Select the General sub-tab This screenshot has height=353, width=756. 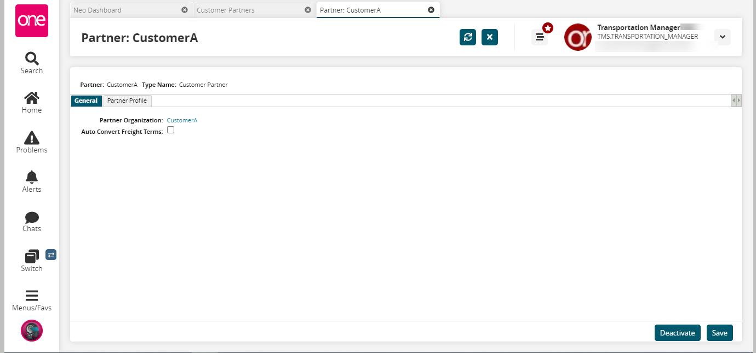pos(86,101)
